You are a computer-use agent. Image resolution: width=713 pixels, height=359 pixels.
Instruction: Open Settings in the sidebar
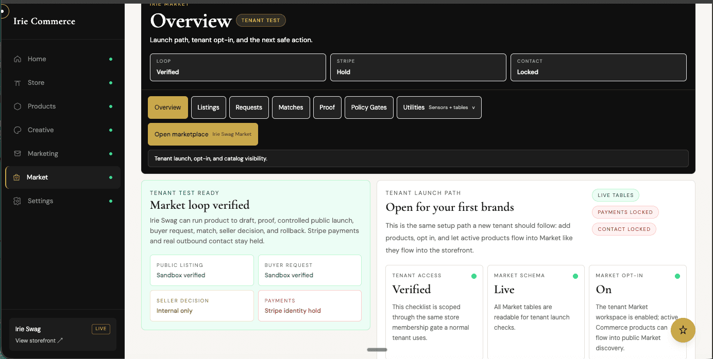[x=63, y=201]
